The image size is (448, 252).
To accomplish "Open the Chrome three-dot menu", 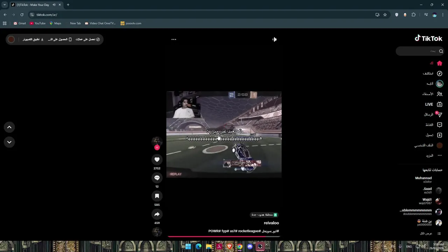I will [x=443, y=15].
